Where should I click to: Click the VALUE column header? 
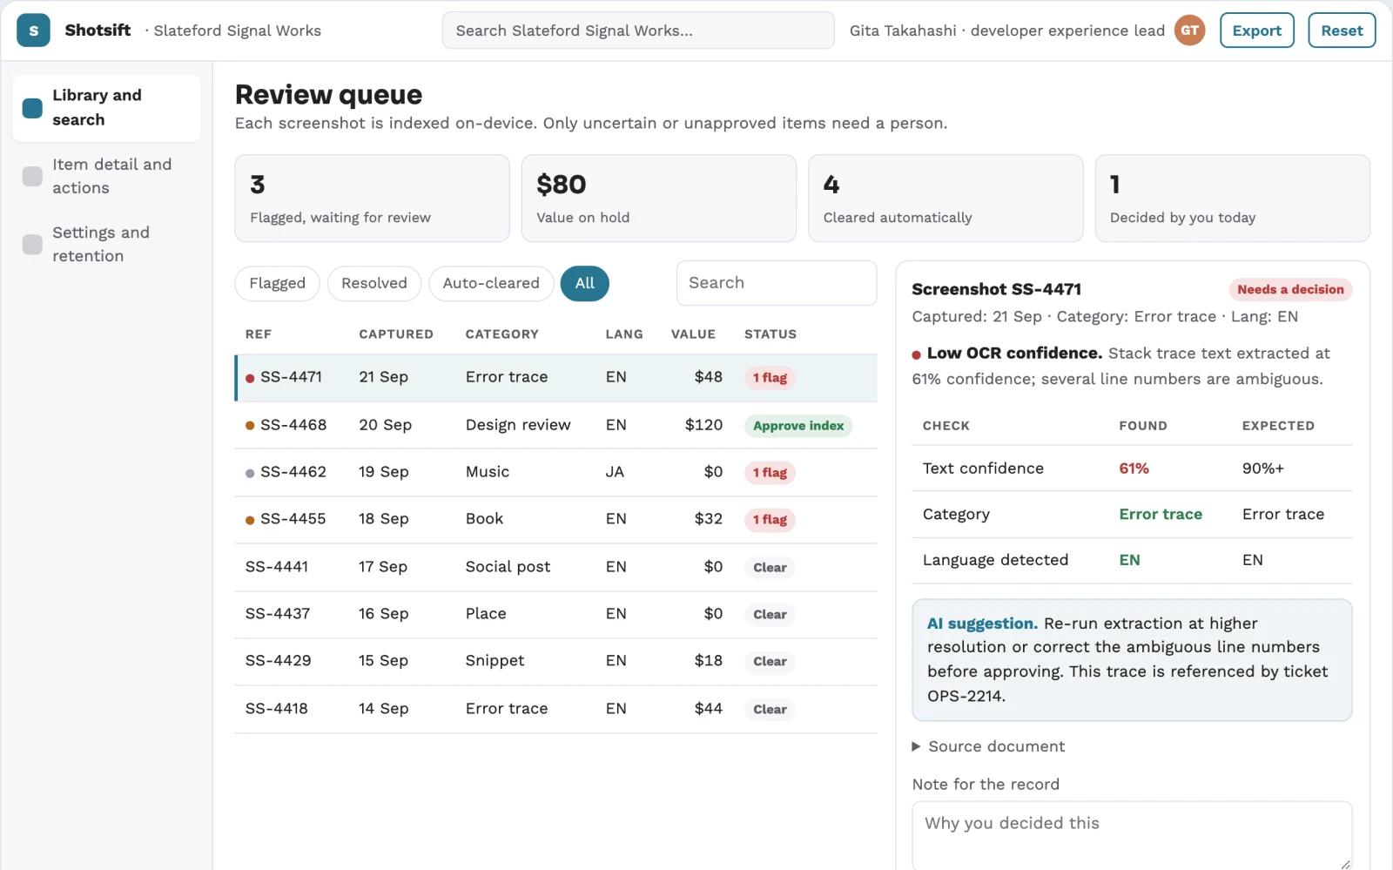(693, 334)
